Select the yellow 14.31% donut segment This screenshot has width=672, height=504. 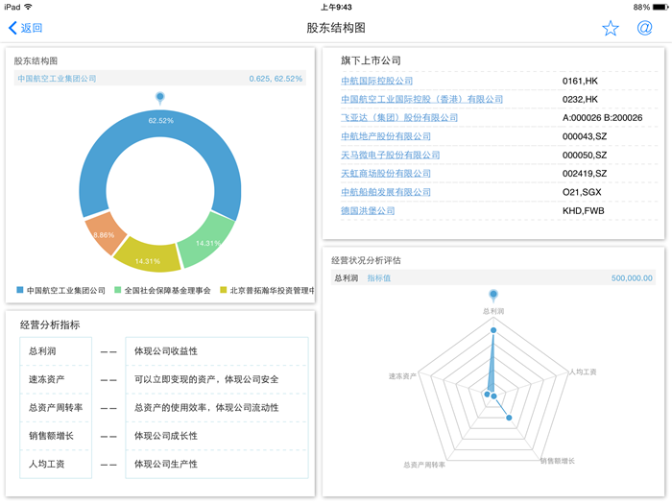tap(148, 257)
